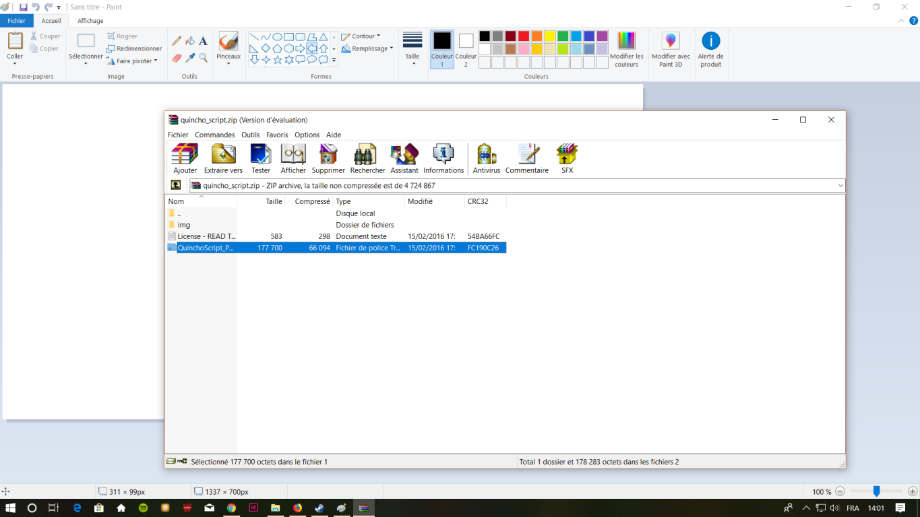Open Chrome from the taskbar
This screenshot has width=920, height=517.
pyautogui.click(x=231, y=508)
